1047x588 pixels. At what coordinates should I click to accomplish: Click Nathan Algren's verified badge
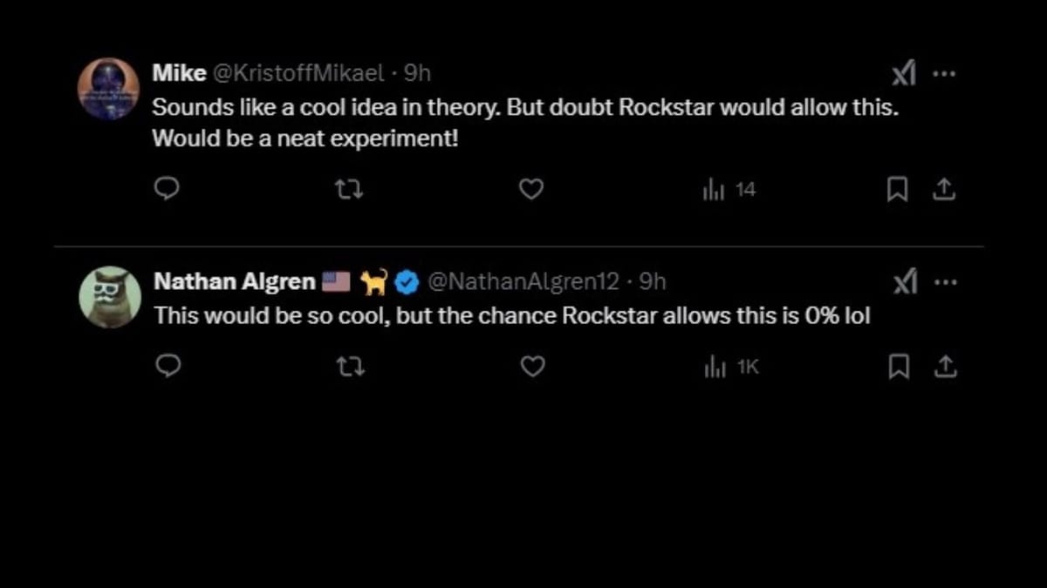click(407, 281)
